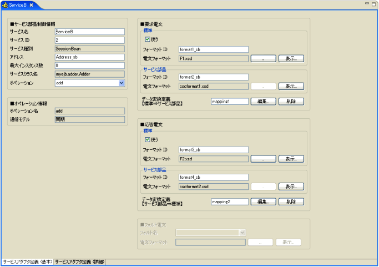Click the ServiceB tab icon
This screenshot has height=267, width=379.
5,5
